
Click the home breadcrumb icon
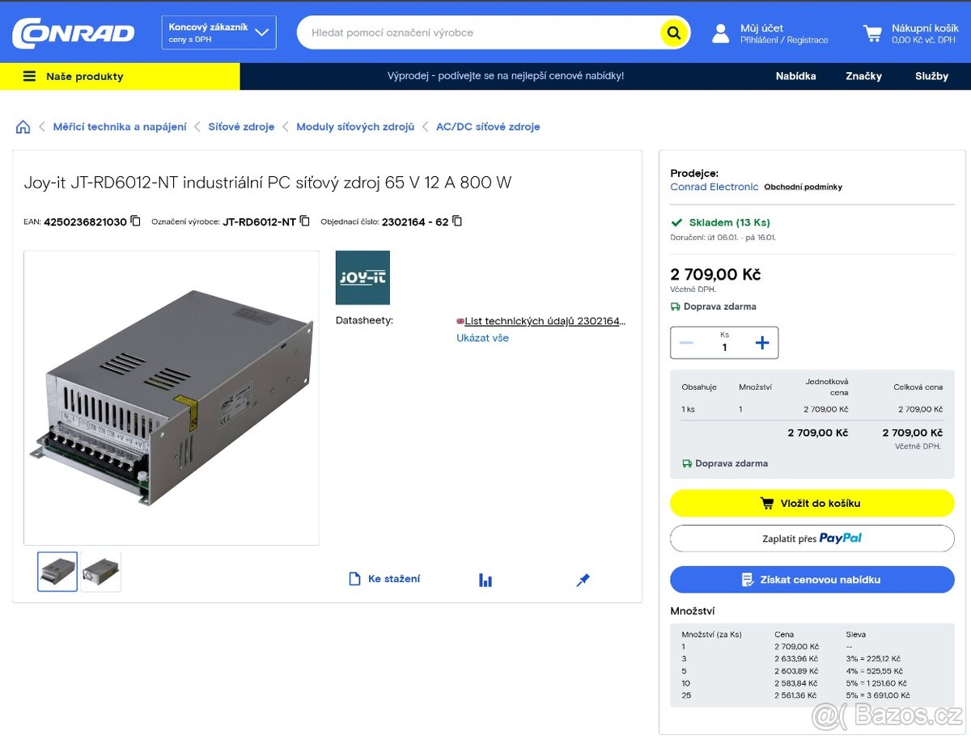pos(23,126)
